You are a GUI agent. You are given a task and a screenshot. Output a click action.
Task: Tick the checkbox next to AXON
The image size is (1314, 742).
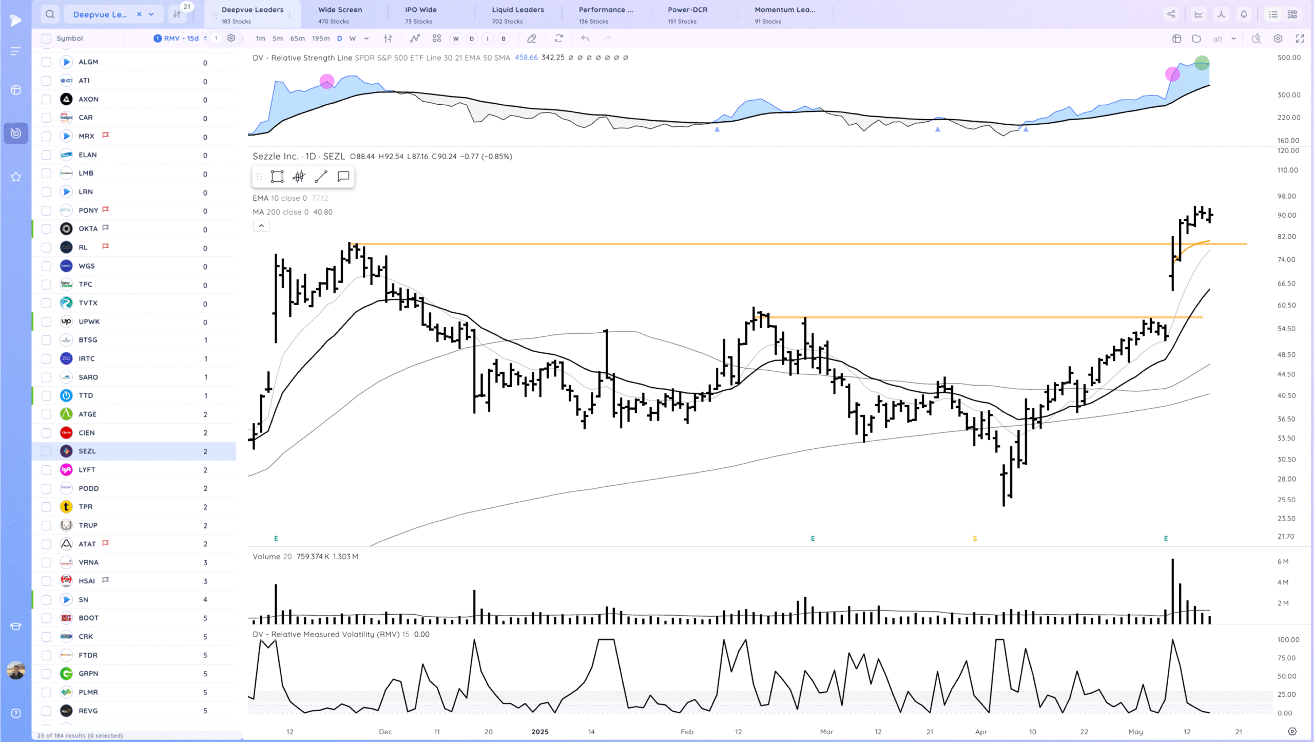[x=47, y=99]
